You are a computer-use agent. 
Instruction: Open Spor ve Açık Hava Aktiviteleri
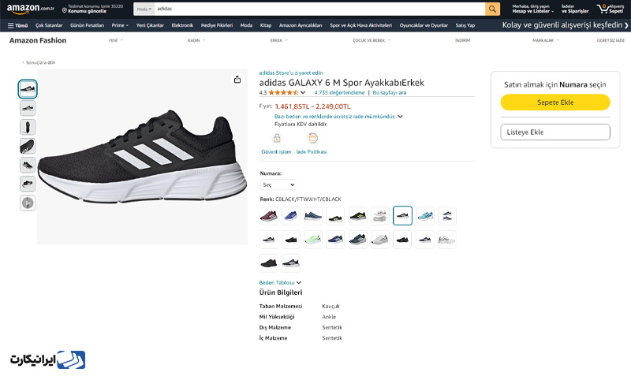[x=361, y=25]
